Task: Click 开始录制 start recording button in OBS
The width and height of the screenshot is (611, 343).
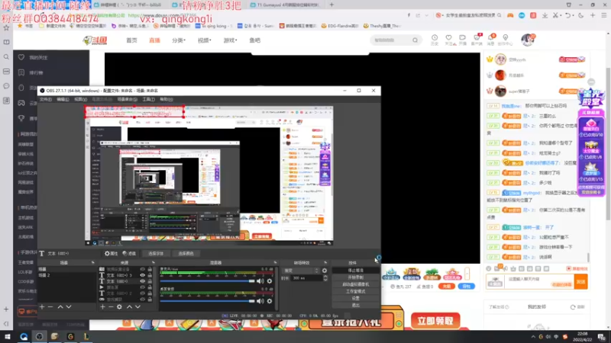Action: [x=355, y=277]
